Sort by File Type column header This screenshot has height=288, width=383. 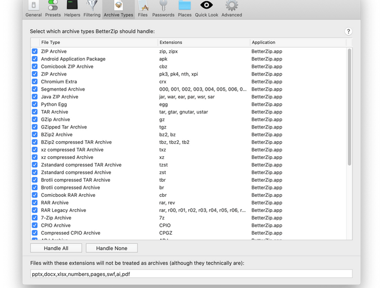[99, 42]
